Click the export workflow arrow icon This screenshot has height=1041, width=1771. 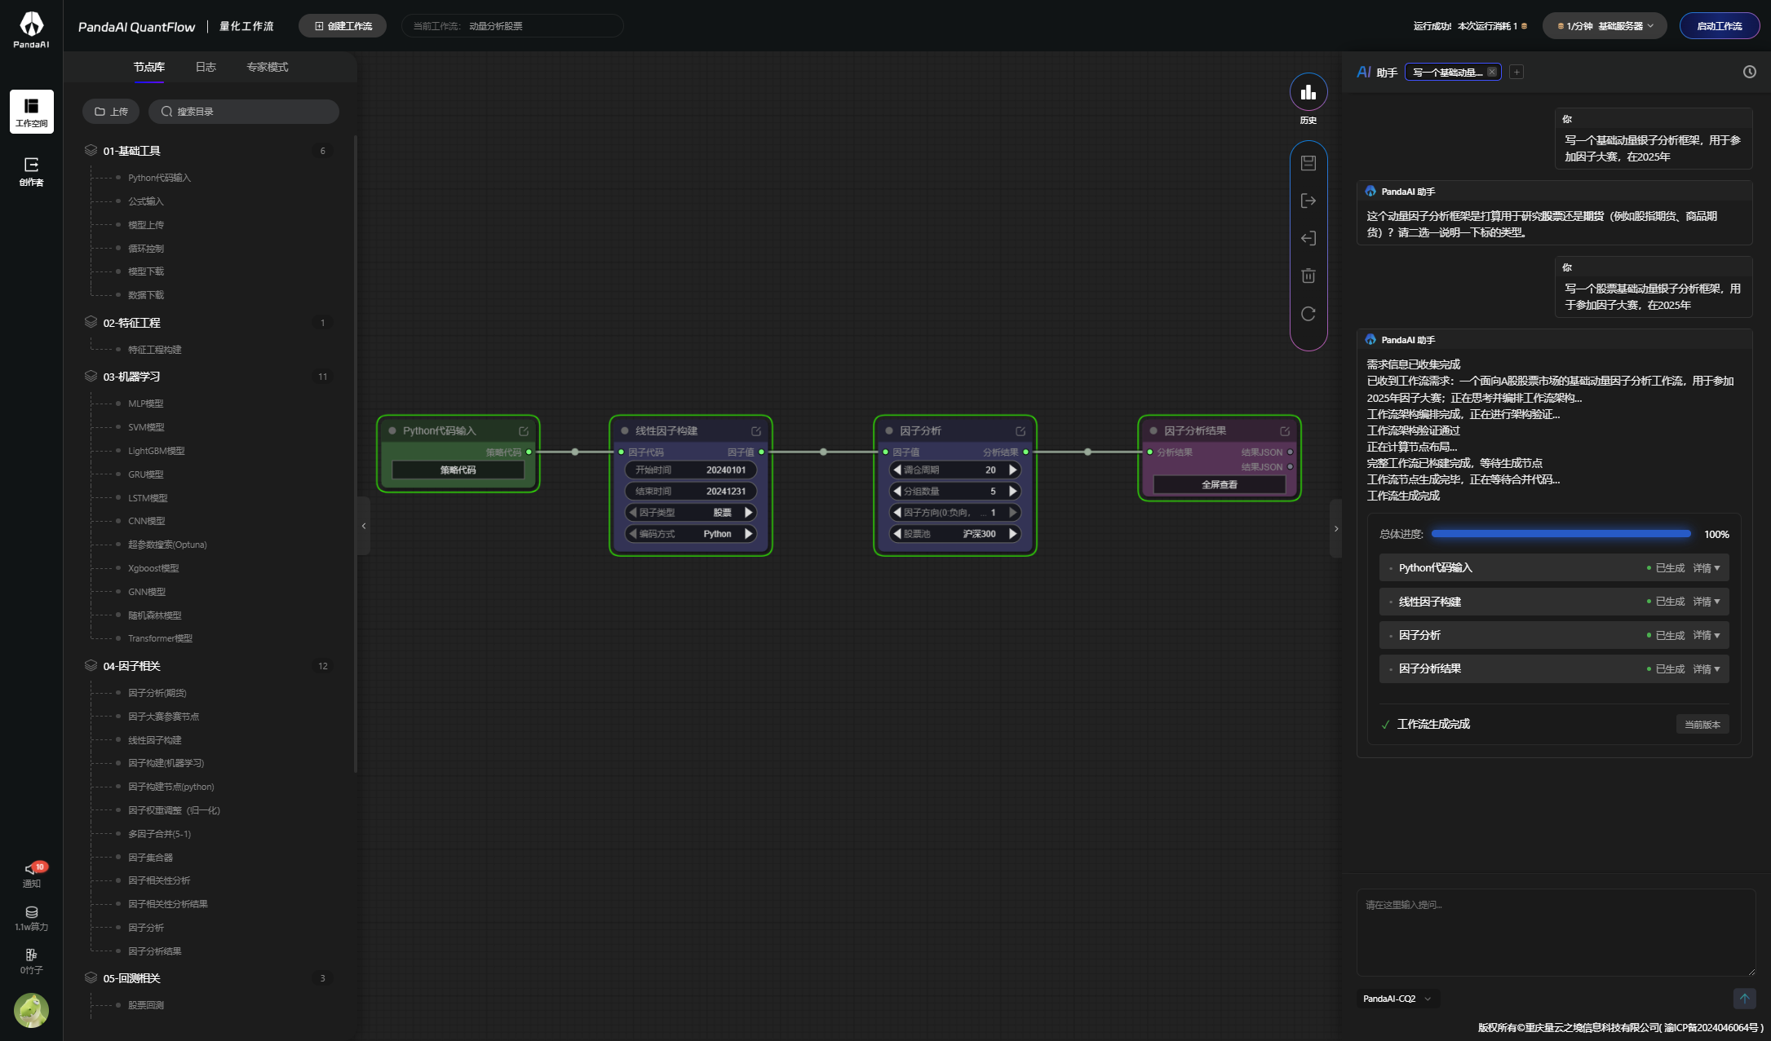1308,201
